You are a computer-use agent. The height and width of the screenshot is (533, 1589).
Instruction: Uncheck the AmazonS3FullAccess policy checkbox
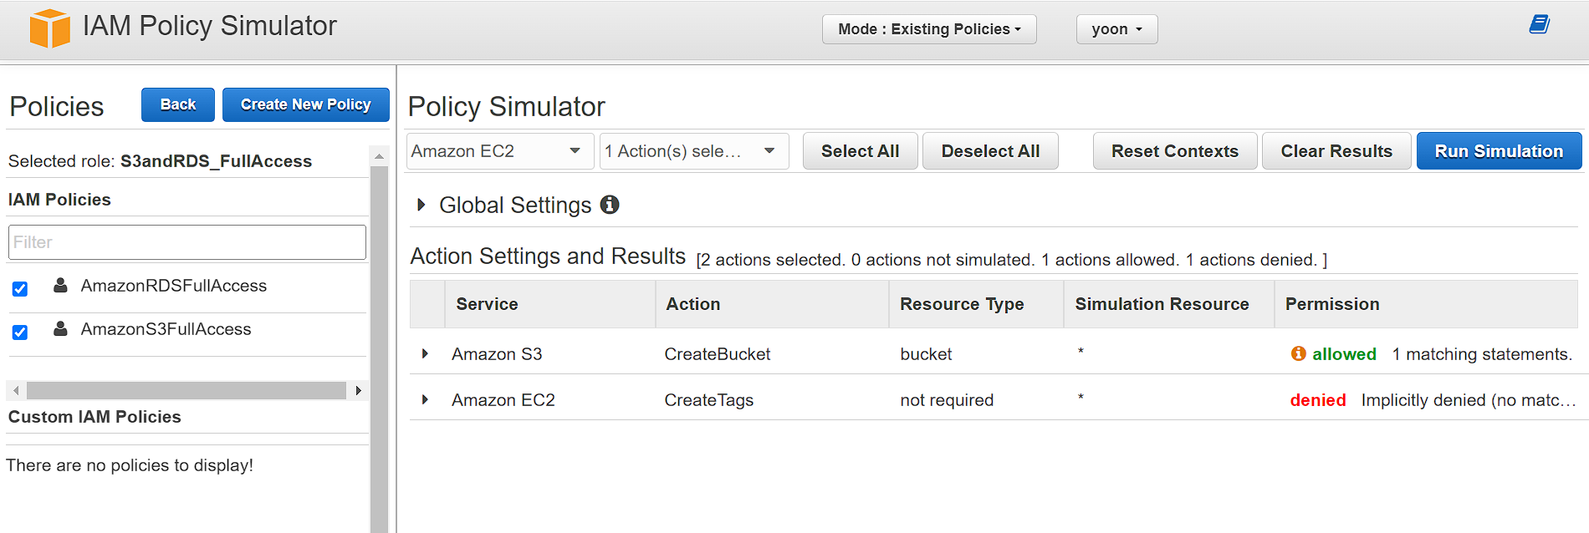click(x=20, y=332)
